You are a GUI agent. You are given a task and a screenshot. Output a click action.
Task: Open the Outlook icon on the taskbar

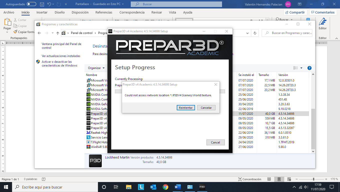coord(153,187)
